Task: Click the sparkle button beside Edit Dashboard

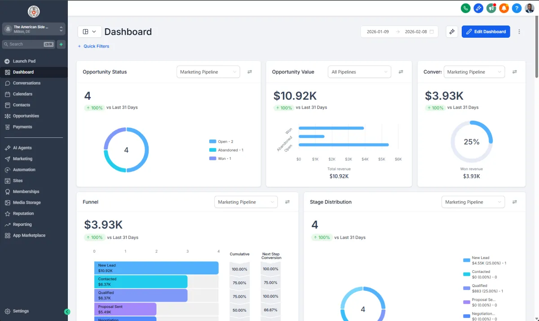Action: click(x=452, y=31)
